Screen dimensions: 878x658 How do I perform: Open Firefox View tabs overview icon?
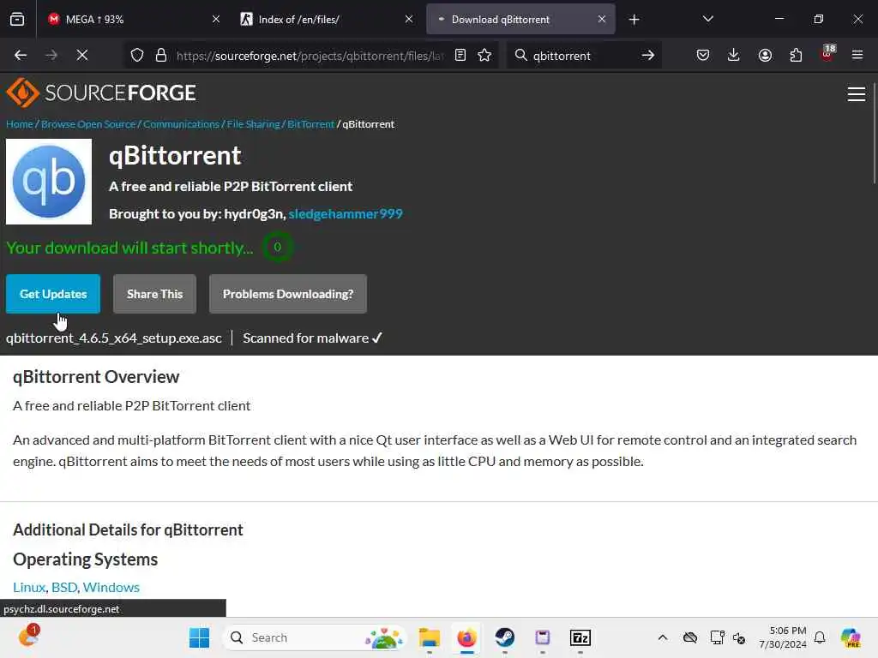[17, 19]
